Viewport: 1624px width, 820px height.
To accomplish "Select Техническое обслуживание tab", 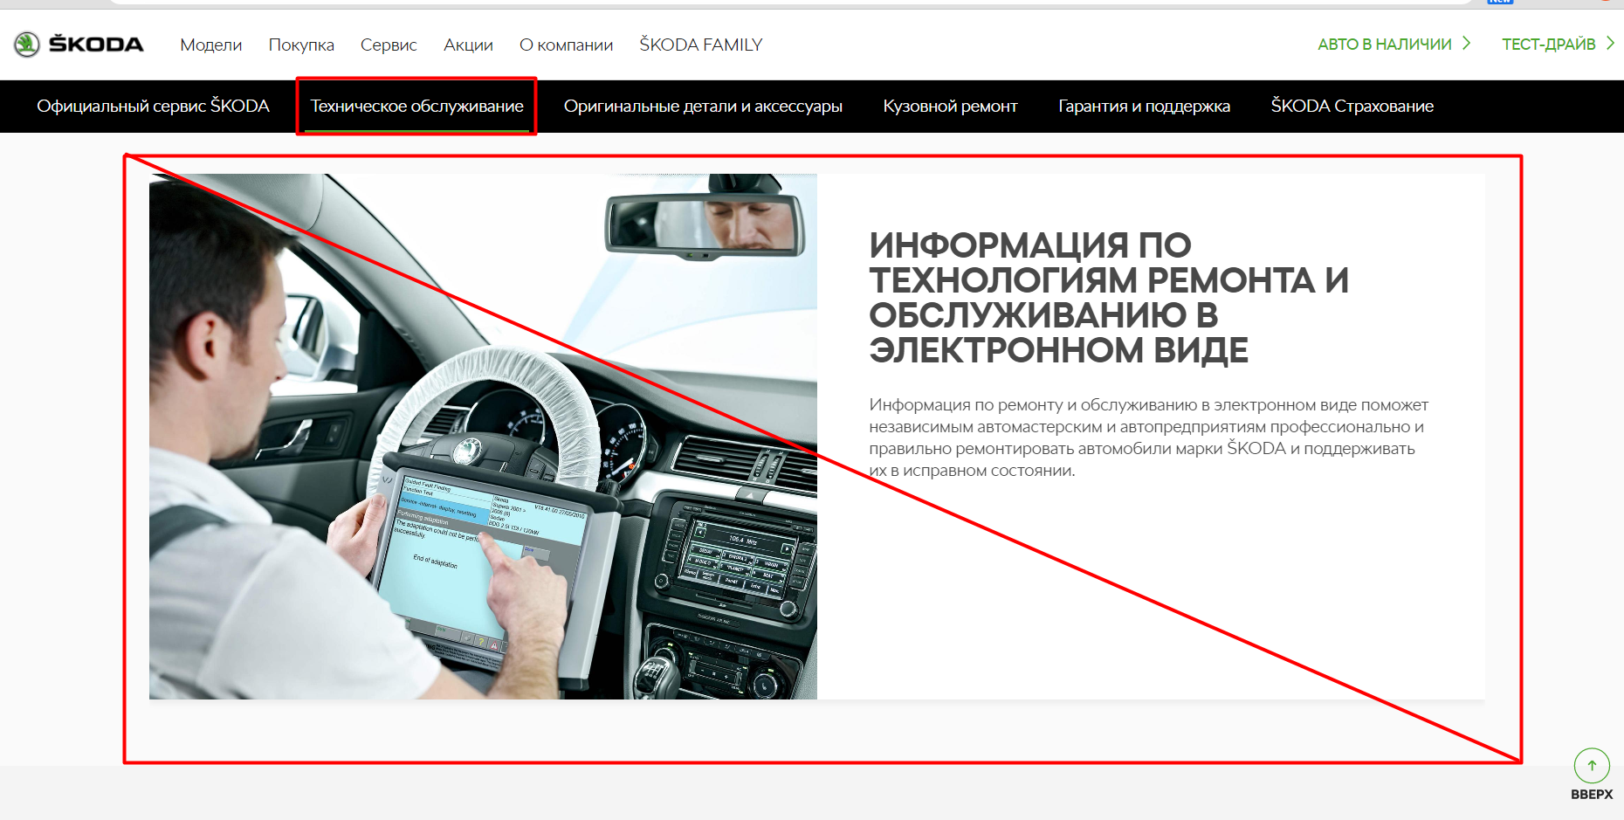I will click(416, 106).
